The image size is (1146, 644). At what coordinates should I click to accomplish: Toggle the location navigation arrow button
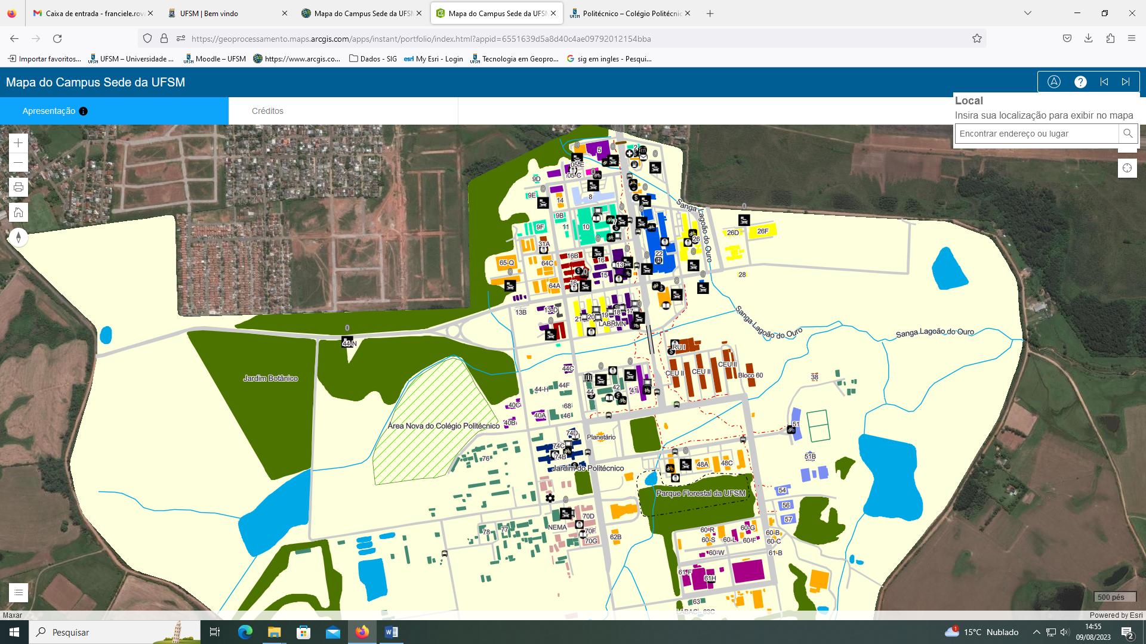click(x=1054, y=82)
